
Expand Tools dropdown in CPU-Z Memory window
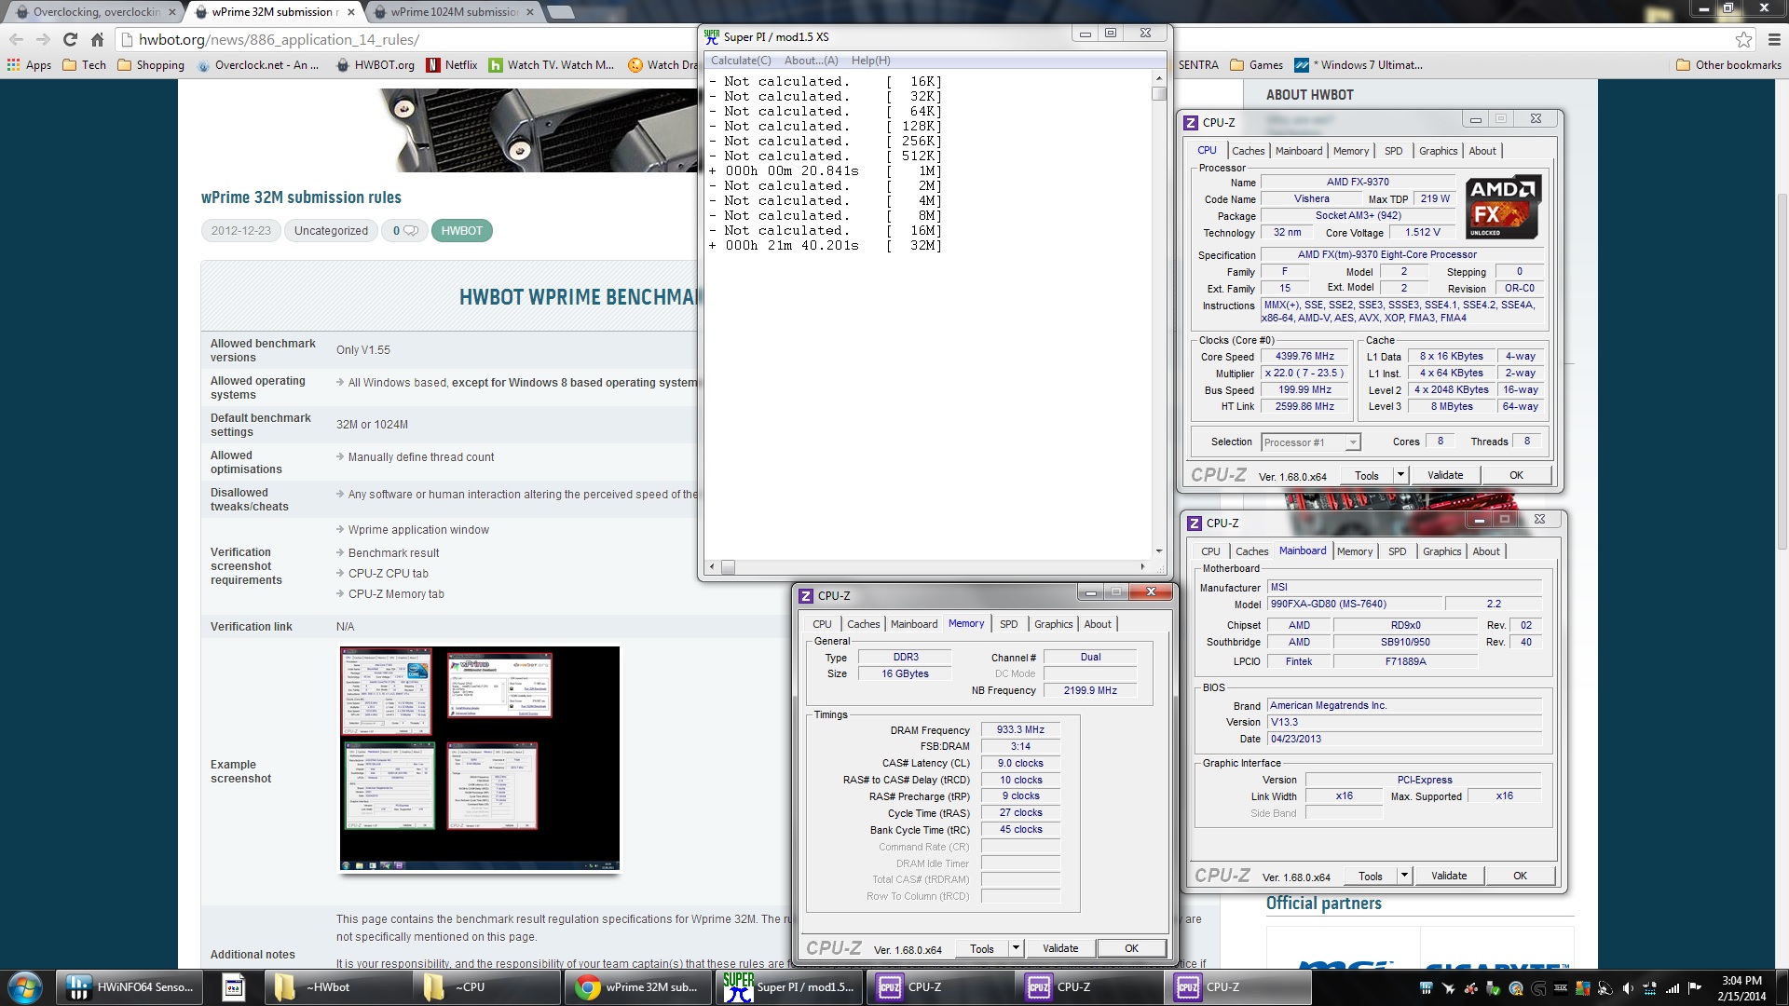1016,948
